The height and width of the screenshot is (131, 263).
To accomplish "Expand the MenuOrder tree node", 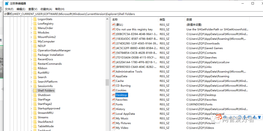I will pos(31,28).
